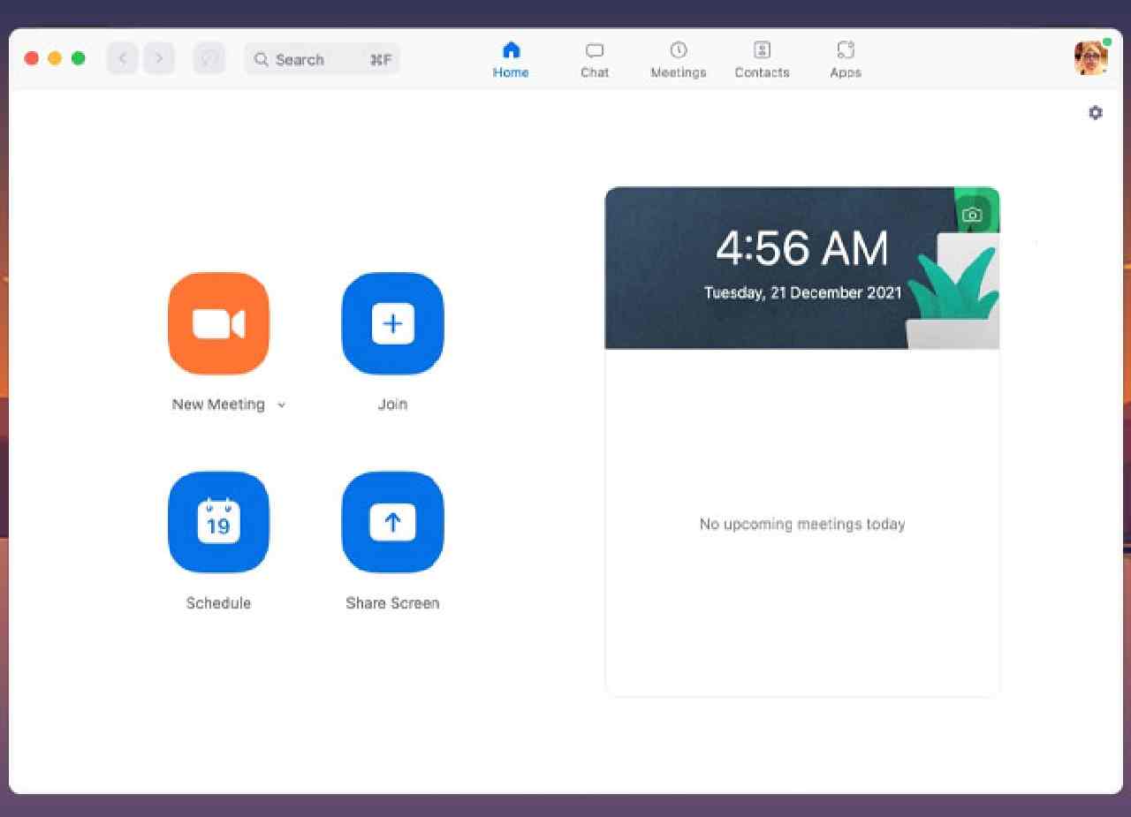Viewport: 1131px width, 817px height.
Task: Open the Schedule calendar icon
Action: 218,522
